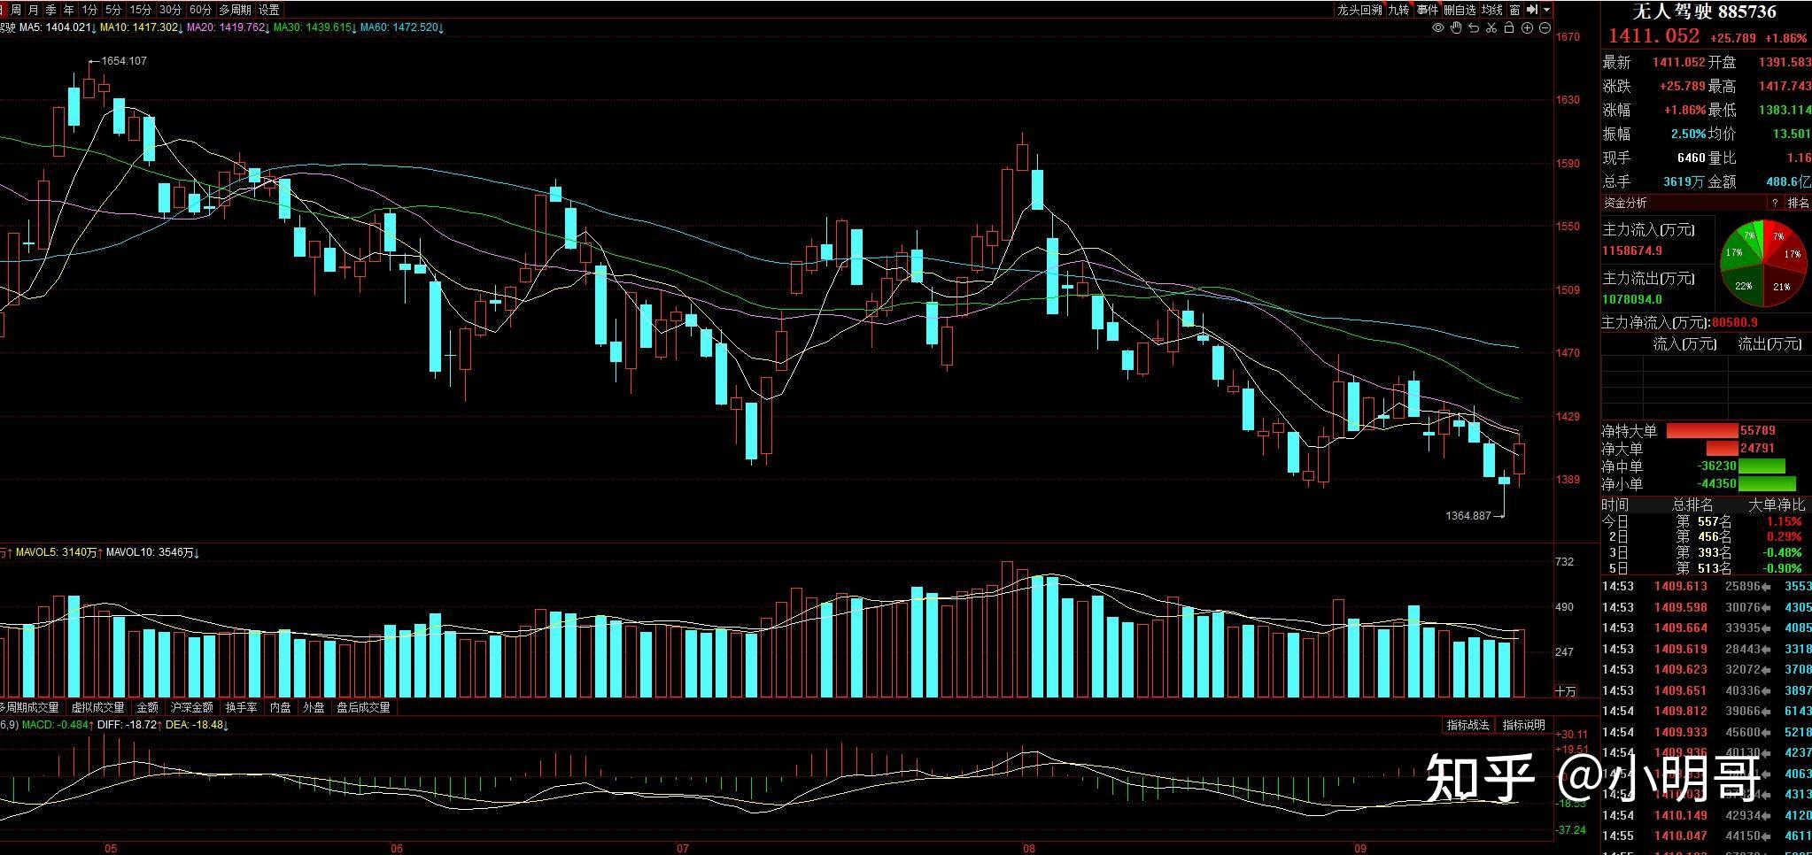Select the 换手率 volume indicator tab
Image resolution: width=1812 pixels, height=855 pixels.
point(241,707)
